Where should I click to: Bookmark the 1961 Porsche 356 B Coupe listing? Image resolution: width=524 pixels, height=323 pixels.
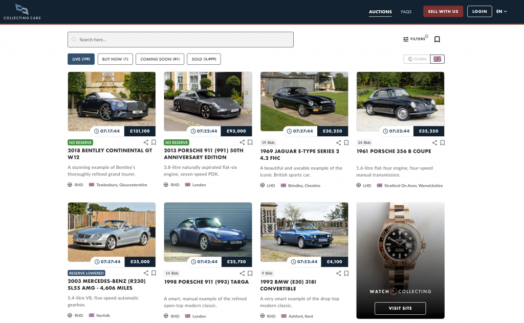[x=443, y=143]
